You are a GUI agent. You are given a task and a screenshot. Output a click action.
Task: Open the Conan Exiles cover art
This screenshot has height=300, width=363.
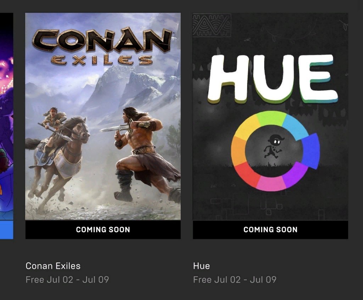point(103,116)
